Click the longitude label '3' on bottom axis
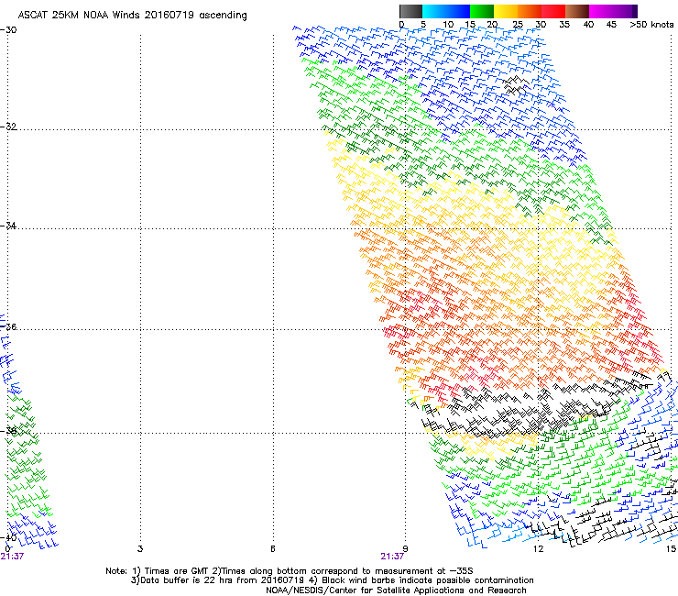The height and width of the screenshot is (596, 678). 140,549
